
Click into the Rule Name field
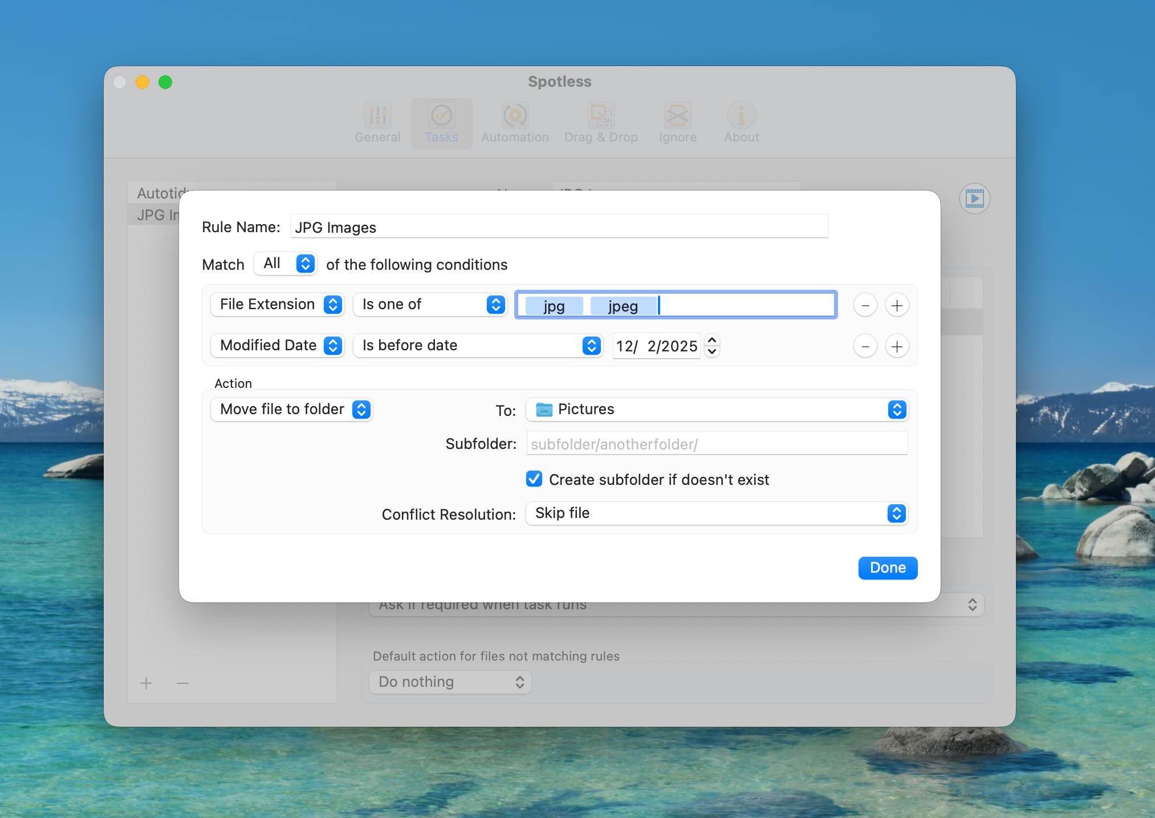(559, 227)
